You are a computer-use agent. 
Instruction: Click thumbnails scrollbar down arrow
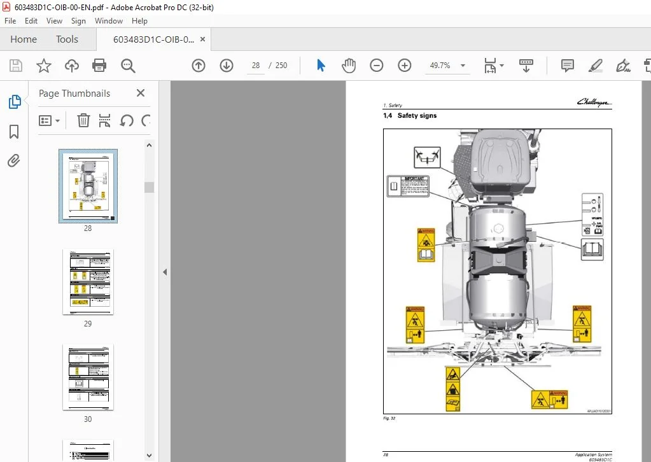150,456
